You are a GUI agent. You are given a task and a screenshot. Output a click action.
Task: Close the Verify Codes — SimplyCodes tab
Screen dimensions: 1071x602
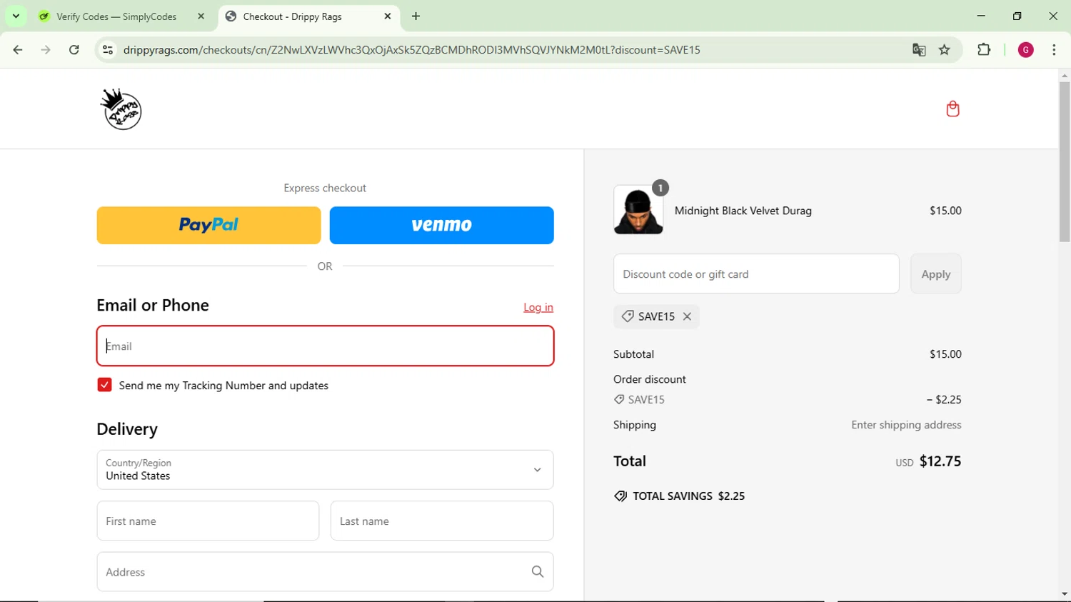pos(201,16)
